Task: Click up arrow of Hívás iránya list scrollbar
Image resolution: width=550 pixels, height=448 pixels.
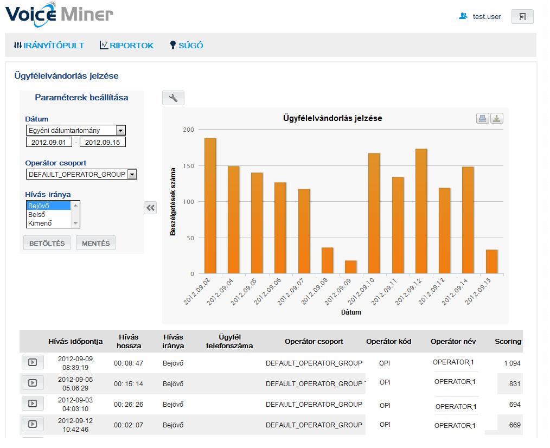Action: (75, 205)
